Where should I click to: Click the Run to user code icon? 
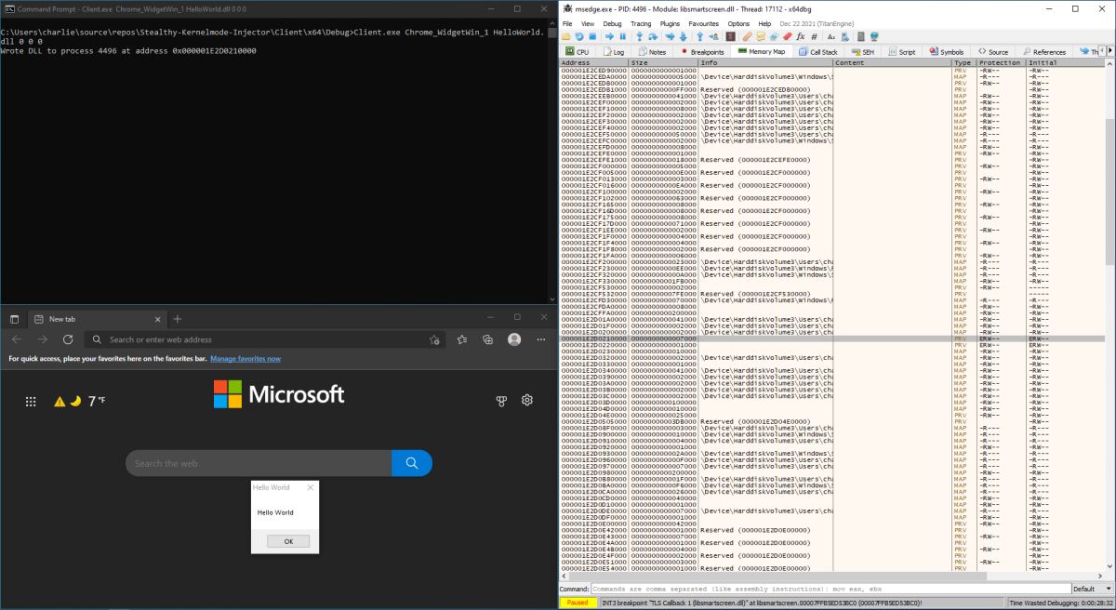pos(713,36)
